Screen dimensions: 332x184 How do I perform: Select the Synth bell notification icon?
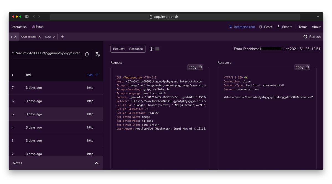(x=33, y=26)
